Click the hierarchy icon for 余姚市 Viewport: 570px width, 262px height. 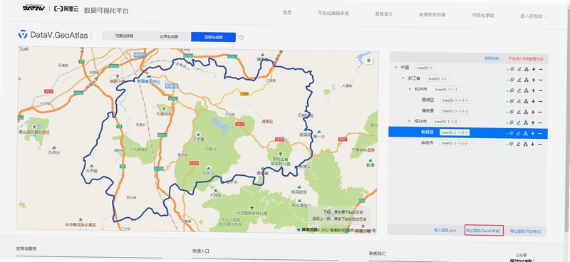point(526,144)
